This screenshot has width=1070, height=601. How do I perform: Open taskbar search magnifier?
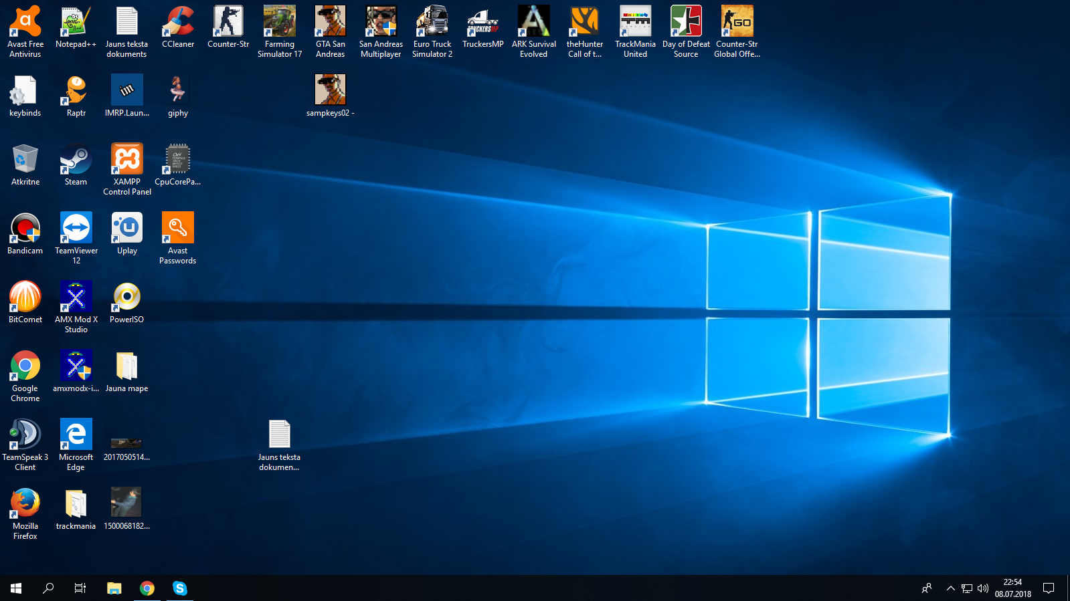(48, 588)
